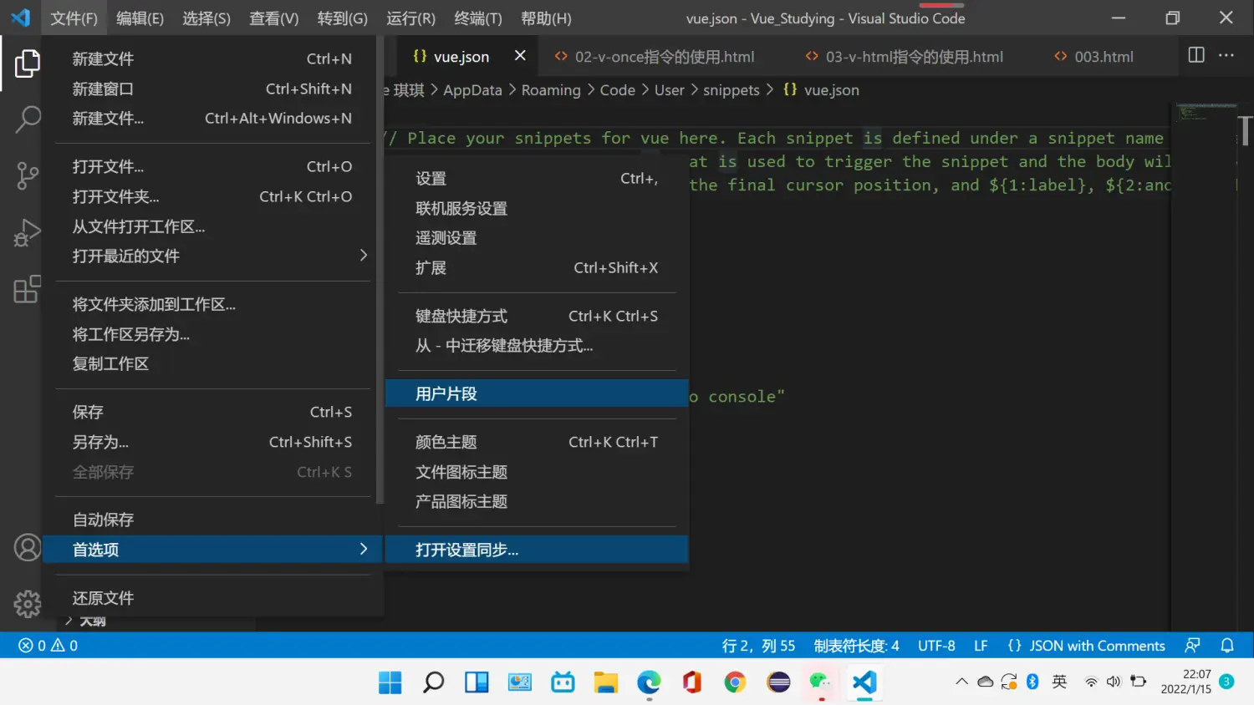Click the Accounts icon in activity bar
Screen dimensions: 1254x705
point(27,548)
